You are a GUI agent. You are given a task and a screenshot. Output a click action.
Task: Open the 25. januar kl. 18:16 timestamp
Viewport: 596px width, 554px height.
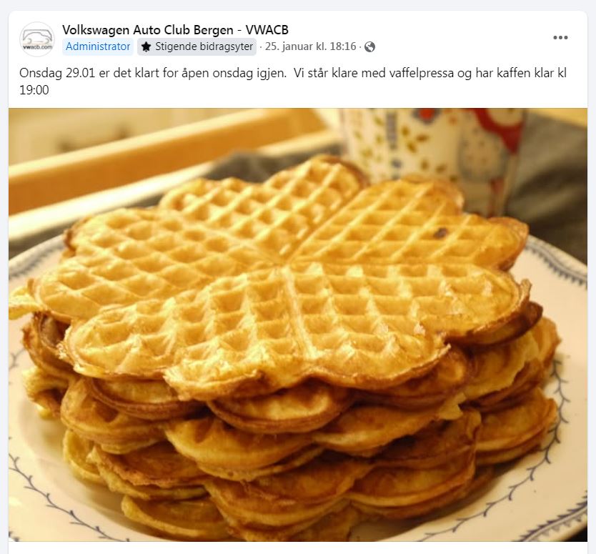(x=310, y=46)
